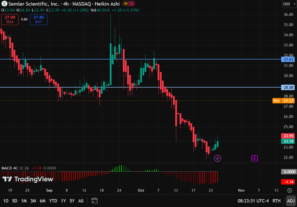Click the Vol 40.92 K volume readout
Screen dimensions: 297x207
tap(100, 10)
